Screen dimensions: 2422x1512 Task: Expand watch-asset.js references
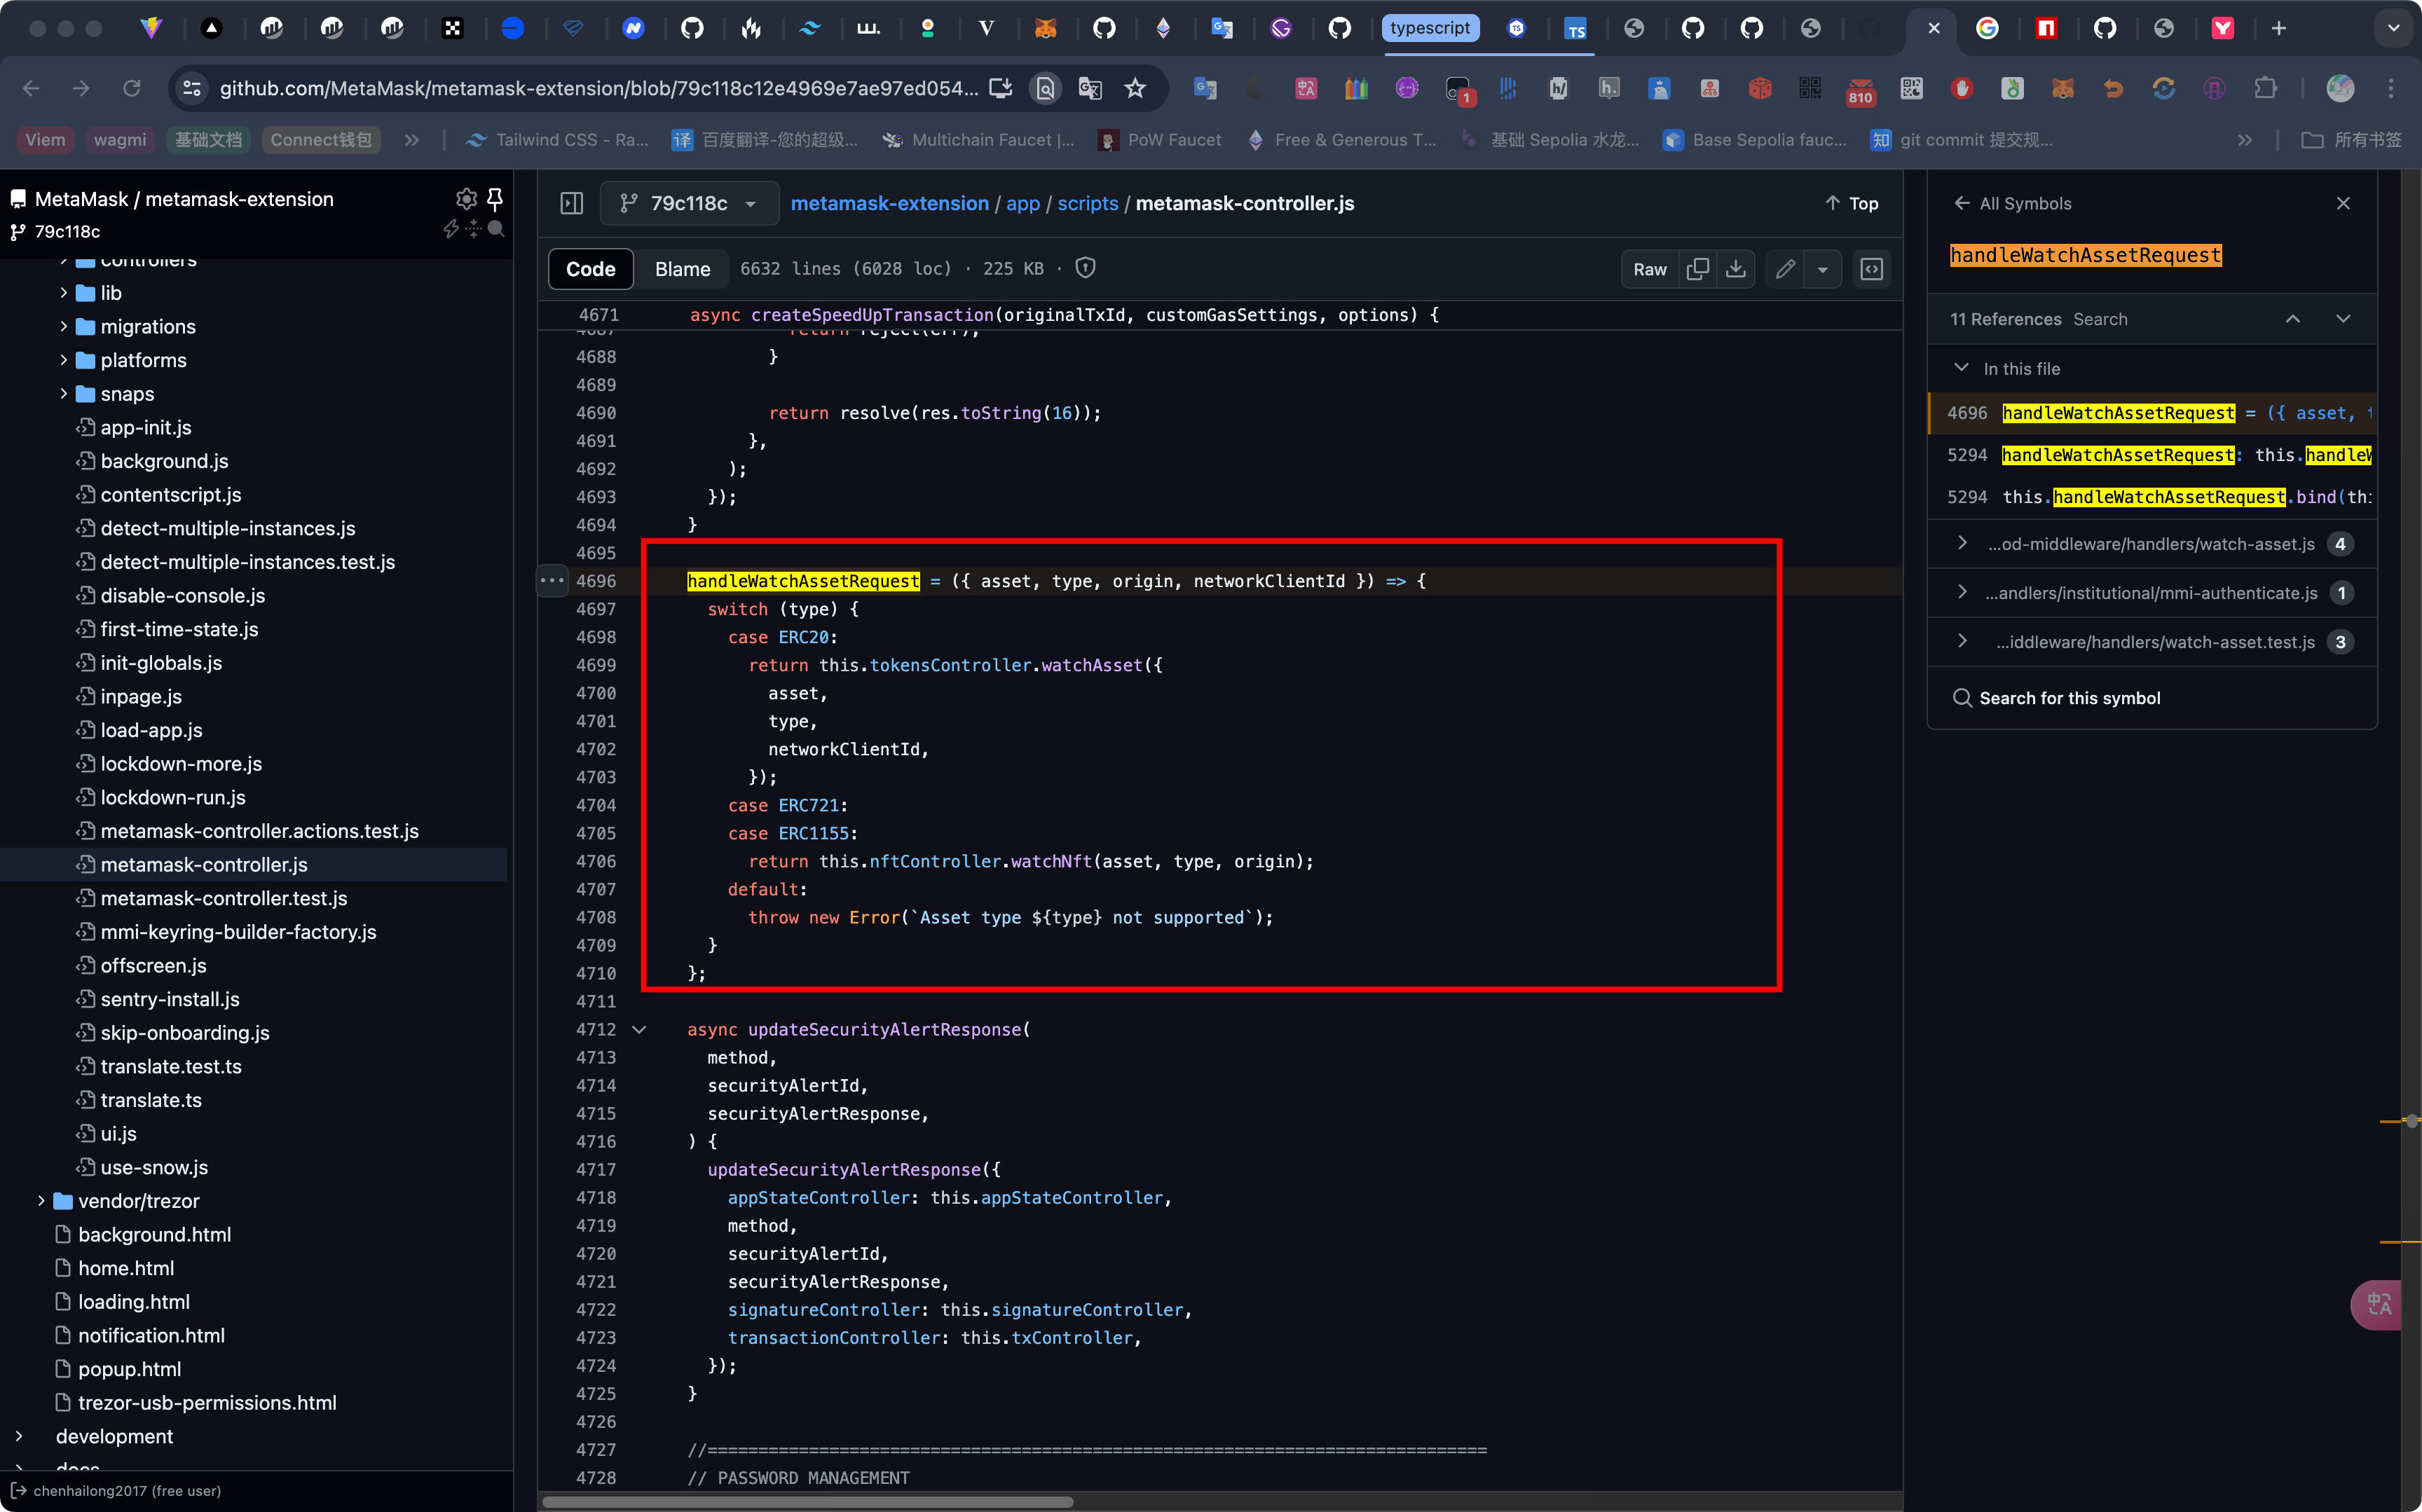[x=1962, y=543]
